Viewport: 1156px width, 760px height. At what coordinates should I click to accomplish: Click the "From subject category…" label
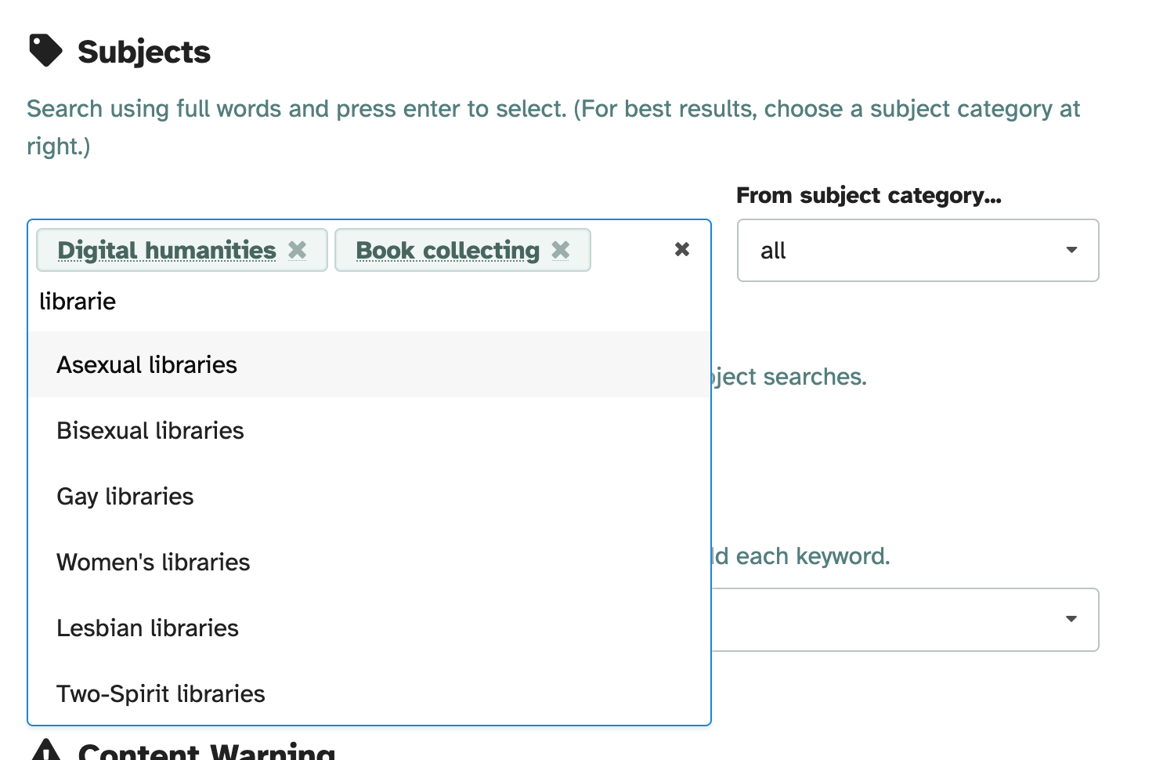(869, 195)
